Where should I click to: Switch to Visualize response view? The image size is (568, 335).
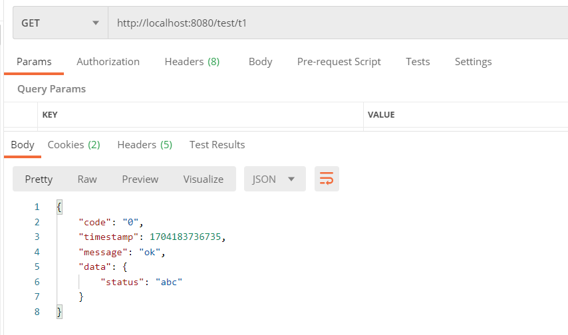click(204, 179)
